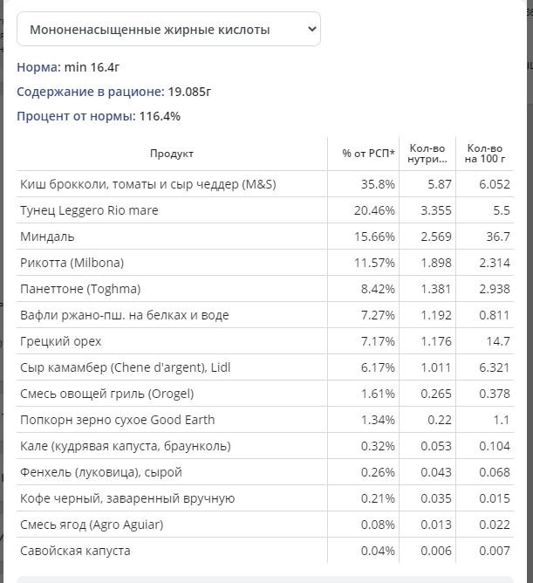Click the 7.17% value for Грецкий орех

(378, 341)
